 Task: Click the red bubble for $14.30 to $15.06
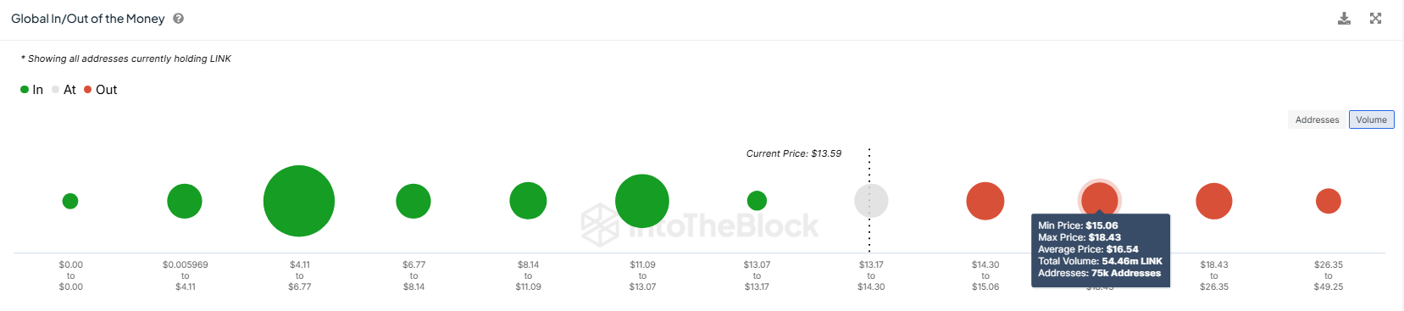coord(985,201)
